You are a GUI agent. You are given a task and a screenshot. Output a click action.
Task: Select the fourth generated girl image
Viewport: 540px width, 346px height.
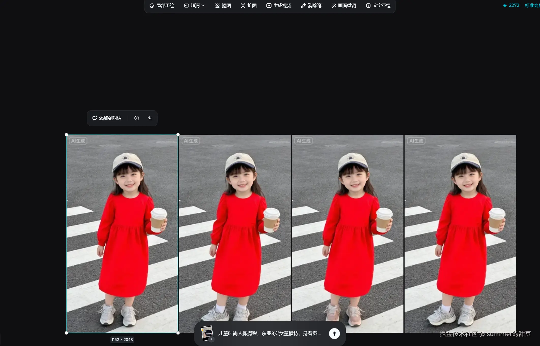tap(460, 229)
